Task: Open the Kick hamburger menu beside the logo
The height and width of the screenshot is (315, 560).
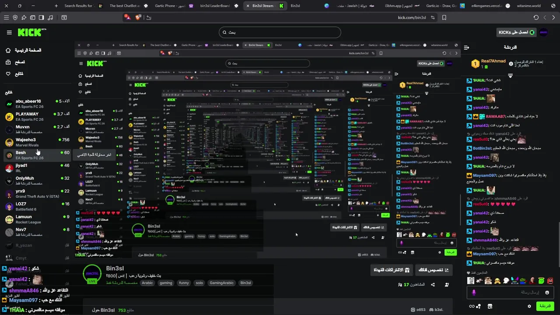Action: [x=9, y=32]
